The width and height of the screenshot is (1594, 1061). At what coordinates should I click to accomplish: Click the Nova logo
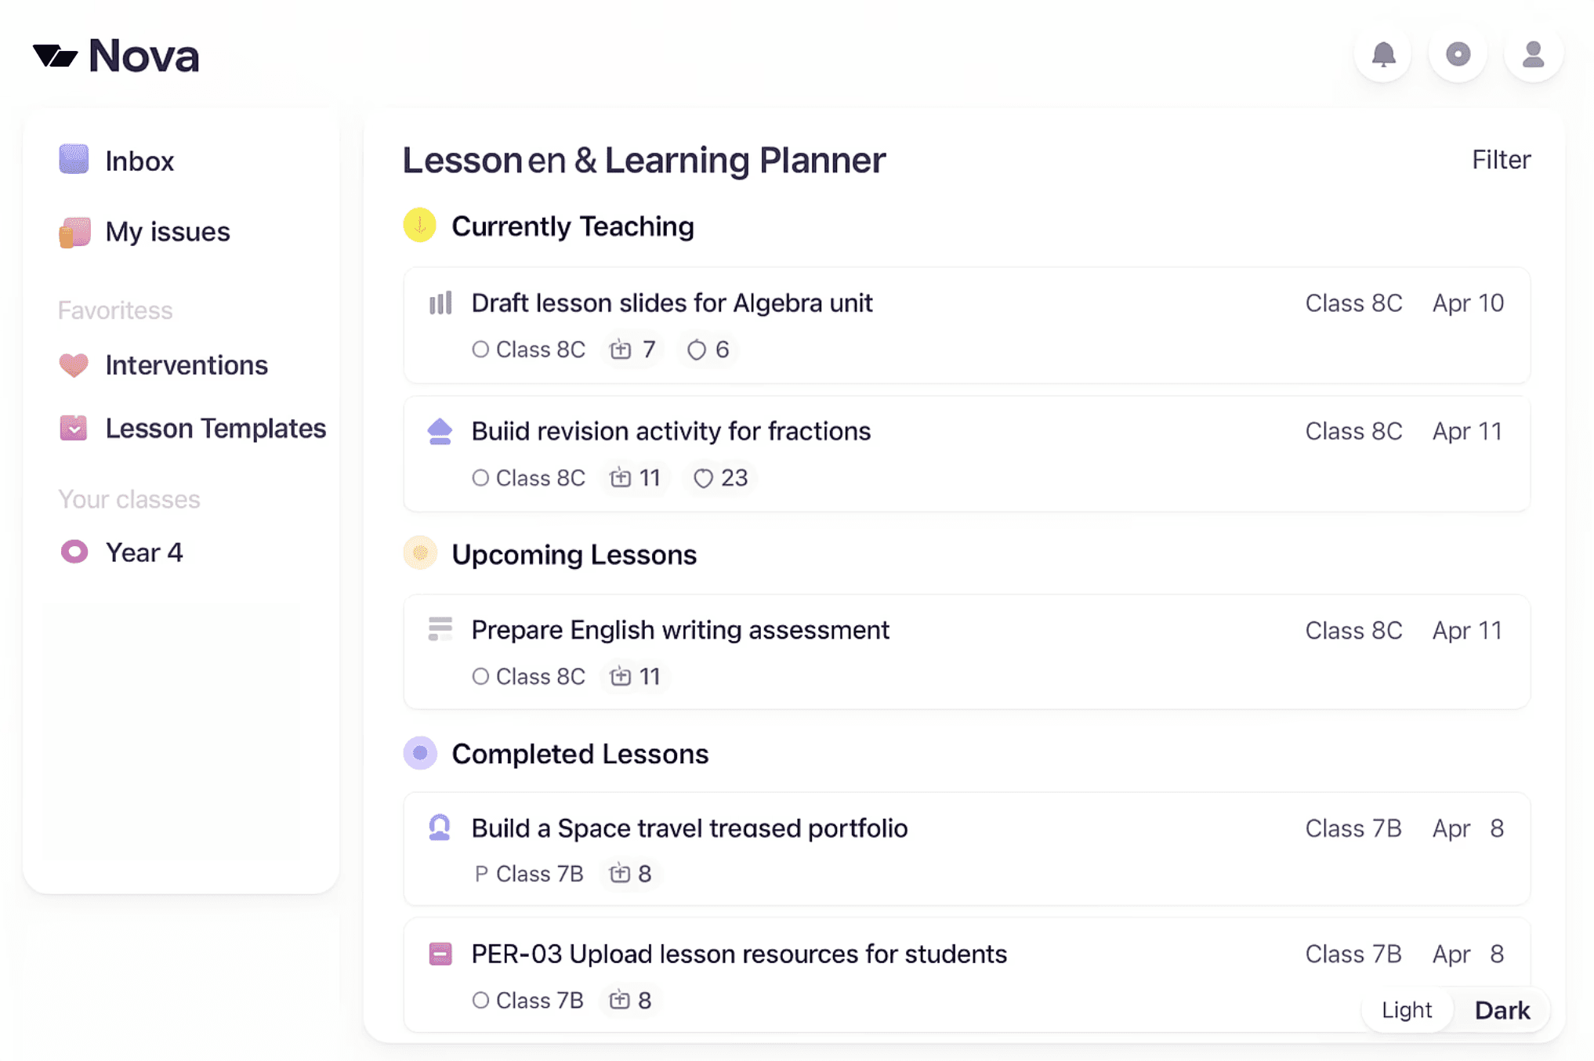click(116, 56)
